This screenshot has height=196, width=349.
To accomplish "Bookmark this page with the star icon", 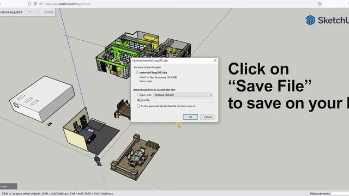I will [x=320, y=4].
